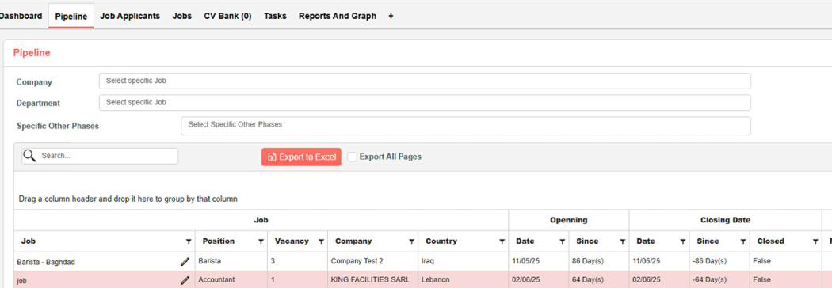
Task: Edit the Accountant job row via its pencil icon
Action: (x=185, y=280)
